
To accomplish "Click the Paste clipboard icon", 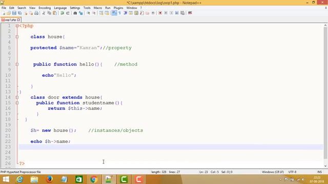I will [x=55, y=13].
